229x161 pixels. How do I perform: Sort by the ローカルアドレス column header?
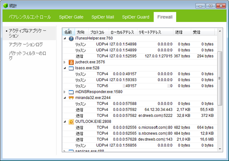(x=123, y=32)
